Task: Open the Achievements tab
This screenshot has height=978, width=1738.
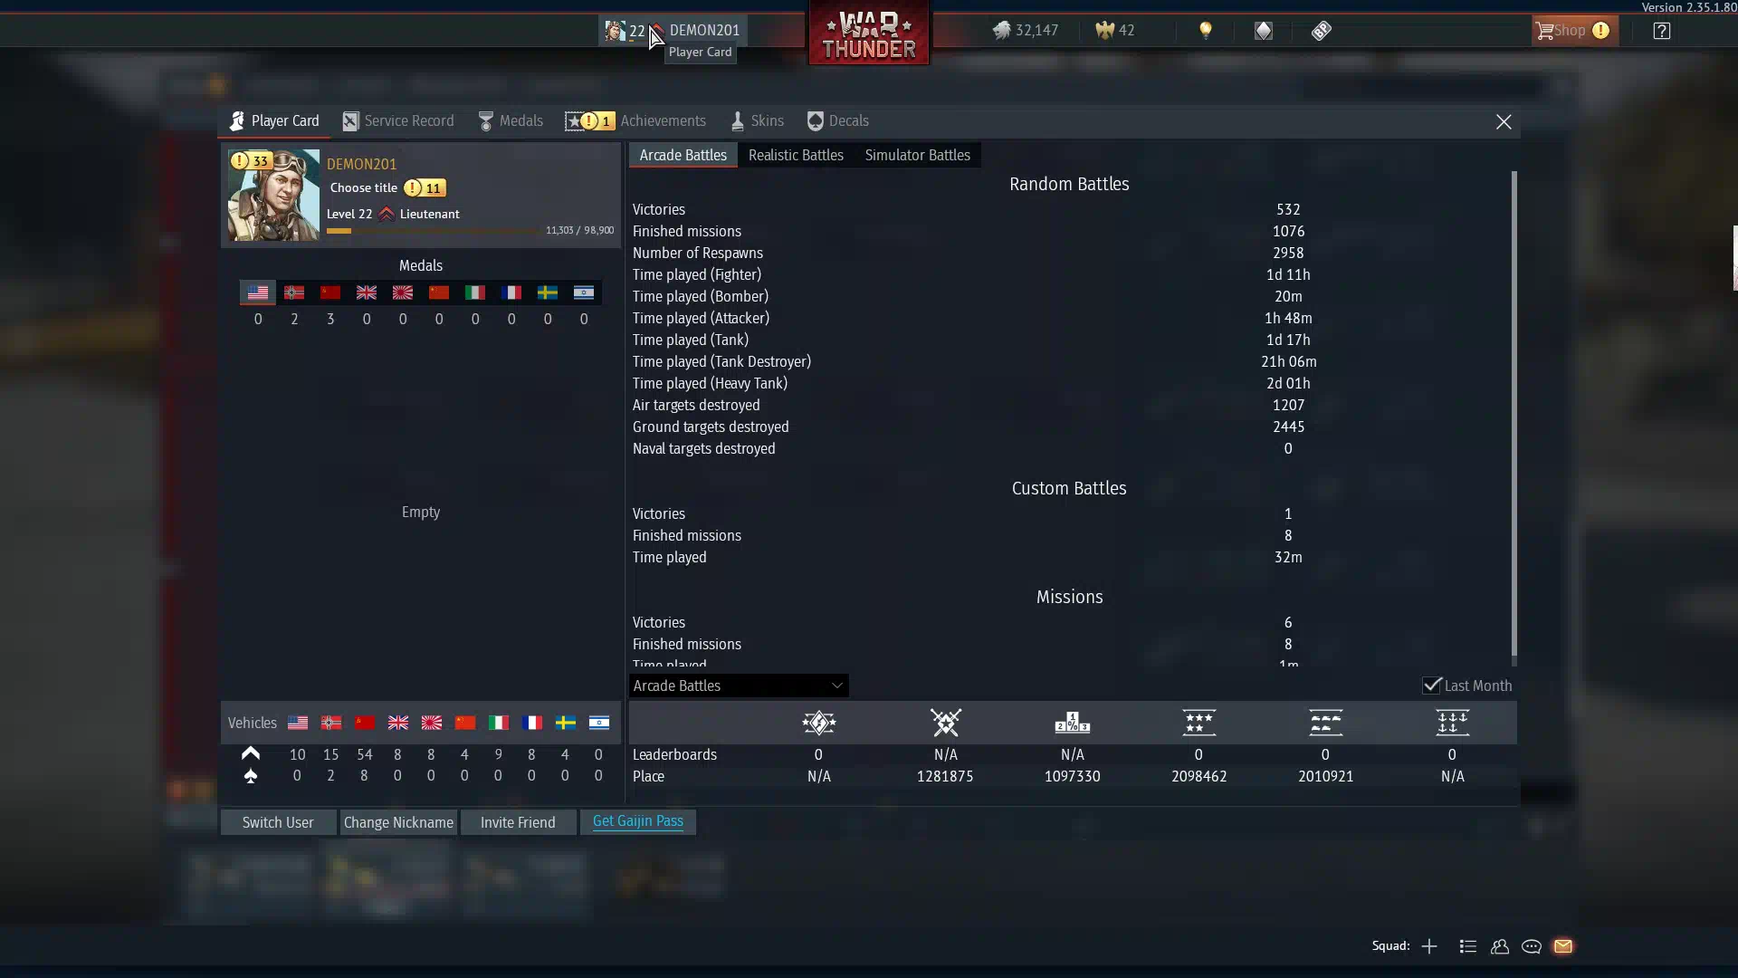Action: pos(635,120)
